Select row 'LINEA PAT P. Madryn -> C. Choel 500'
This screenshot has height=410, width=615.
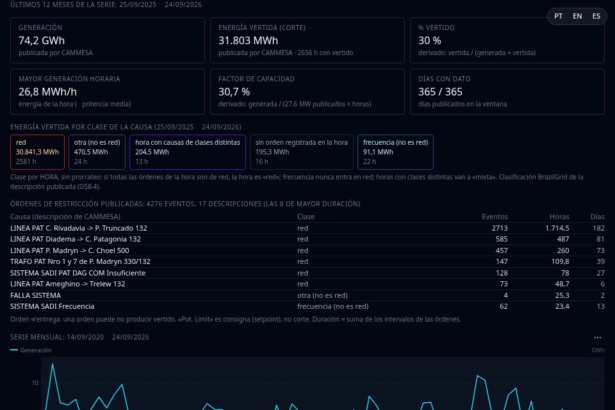coord(307,250)
